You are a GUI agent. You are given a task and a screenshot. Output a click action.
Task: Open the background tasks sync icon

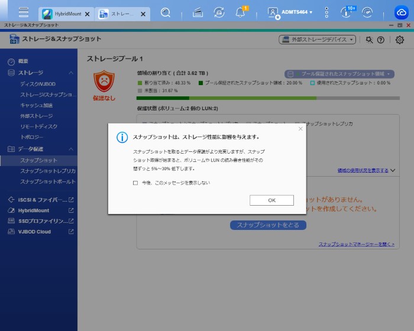[219, 12]
